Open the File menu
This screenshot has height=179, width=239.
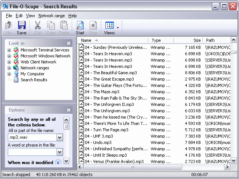[x=9, y=16]
